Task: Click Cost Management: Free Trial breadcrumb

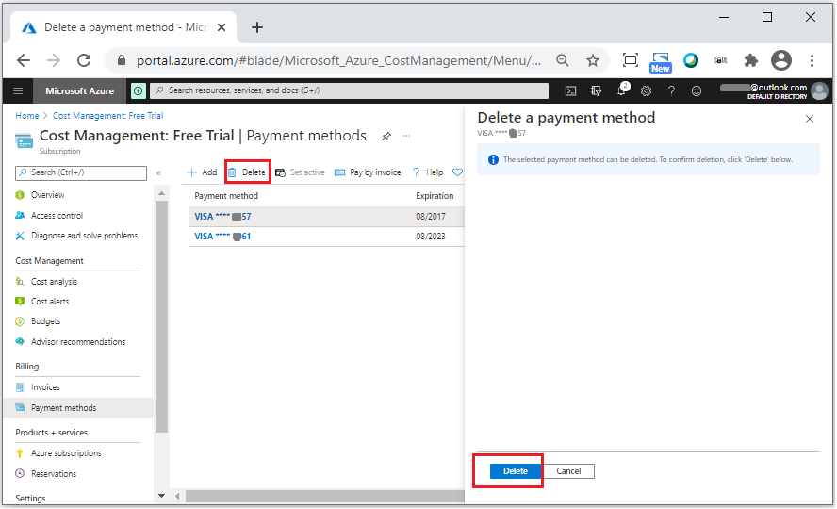Action: tap(107, 116)
